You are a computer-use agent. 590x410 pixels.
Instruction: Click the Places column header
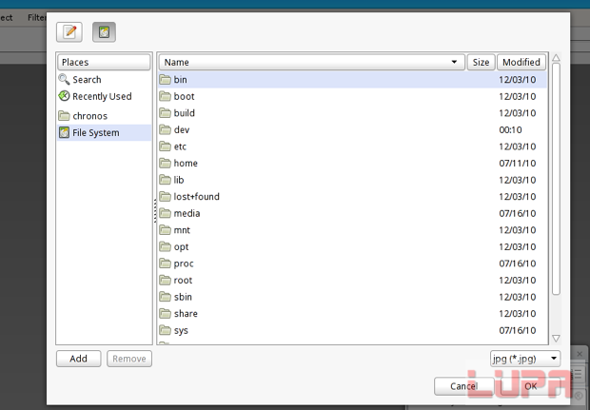pyautogui.click(x=104, y=62)
